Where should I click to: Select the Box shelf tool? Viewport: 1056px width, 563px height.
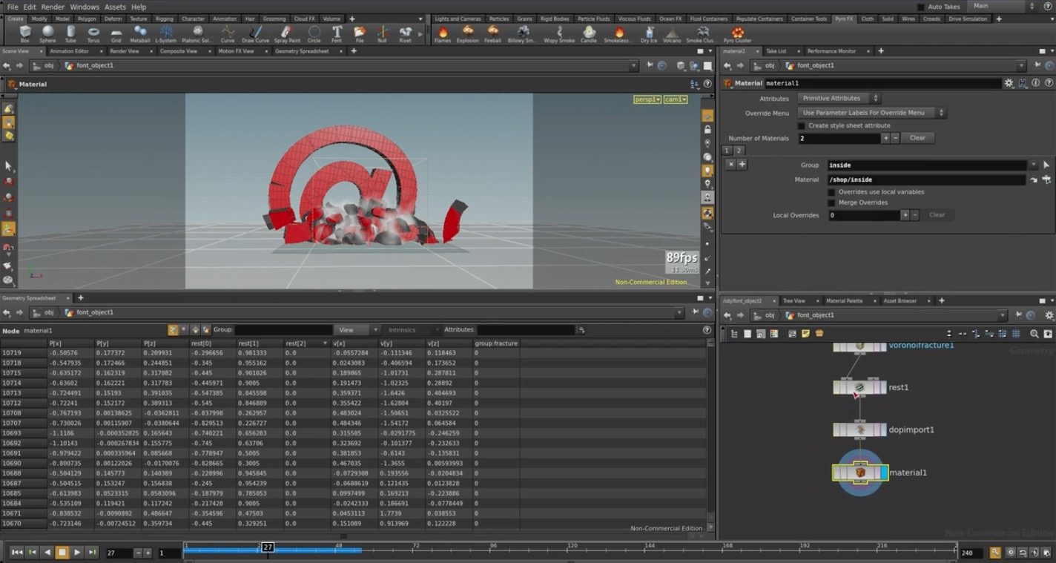[25, 34]
